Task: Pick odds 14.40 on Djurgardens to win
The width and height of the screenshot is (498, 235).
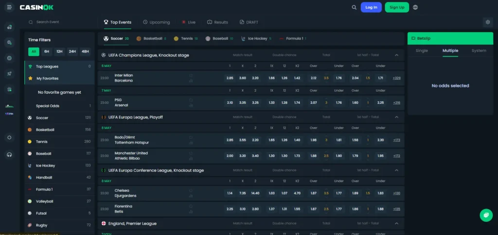Action: click(x=255, y=193)
